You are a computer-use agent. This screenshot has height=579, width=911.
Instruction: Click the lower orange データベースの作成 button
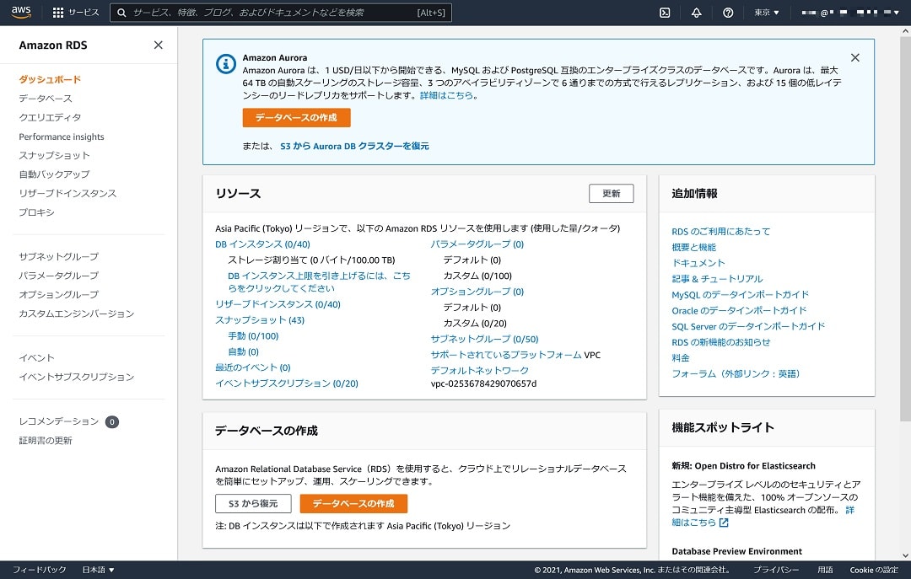(353, 503)
